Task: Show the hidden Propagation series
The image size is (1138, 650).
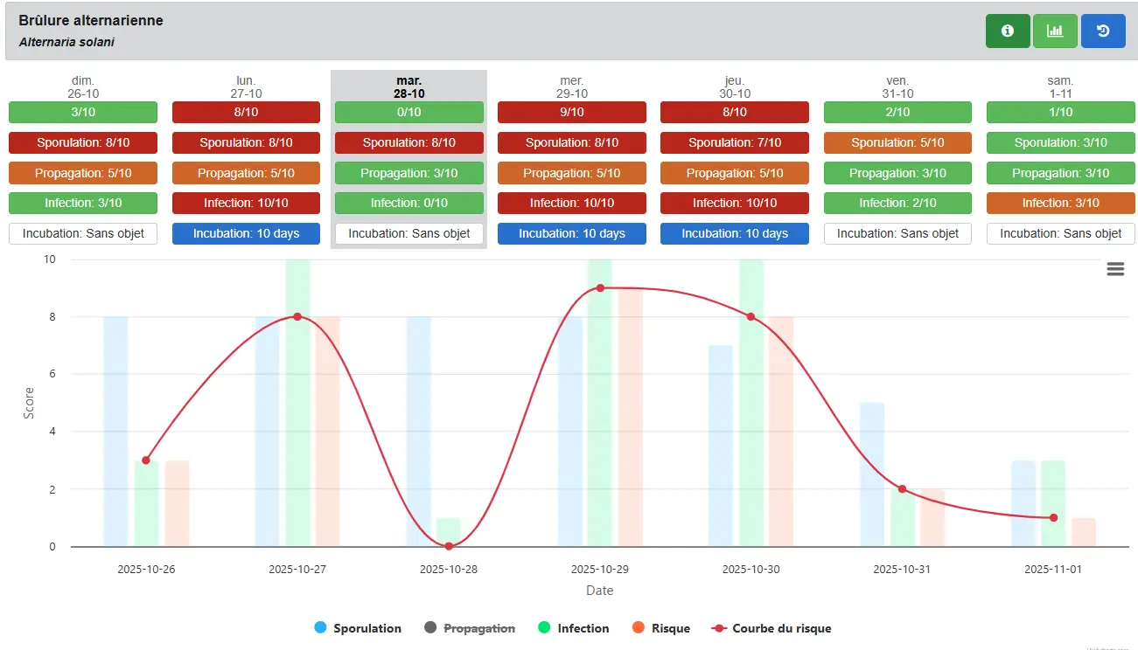Action: (478, 628)
